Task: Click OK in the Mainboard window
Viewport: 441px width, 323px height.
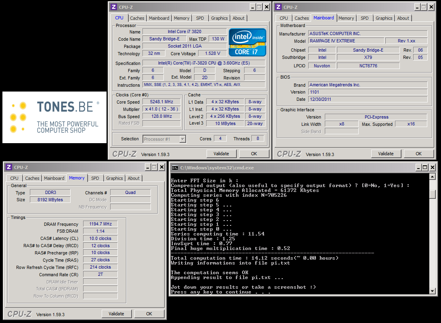Action: click(x=418, y=154)
